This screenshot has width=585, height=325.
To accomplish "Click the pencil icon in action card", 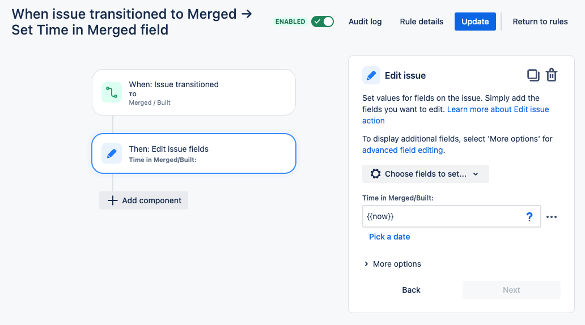I will coord(112,153).
